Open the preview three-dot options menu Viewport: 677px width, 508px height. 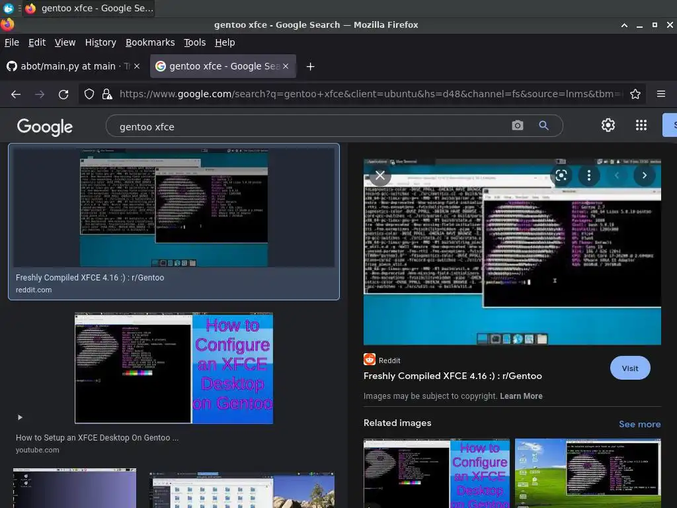(589, 175)
